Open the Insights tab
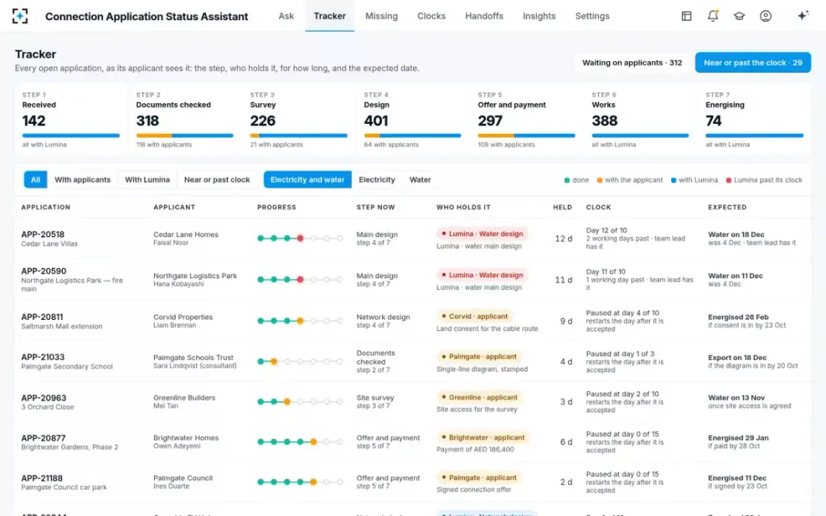 (539, 16)
